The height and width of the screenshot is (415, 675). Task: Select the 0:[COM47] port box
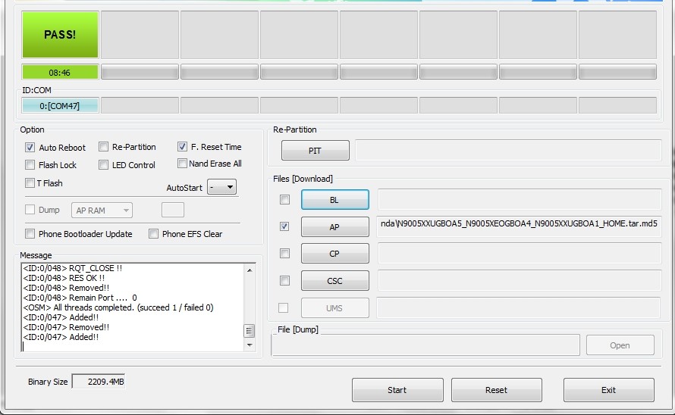point(60,106)
